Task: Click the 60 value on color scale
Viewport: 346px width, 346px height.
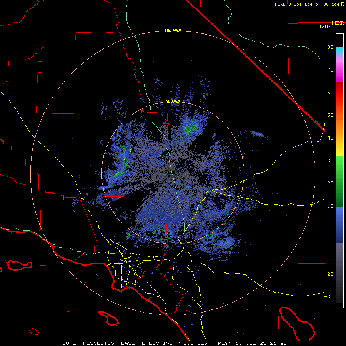Action: [x=330, y=92]
